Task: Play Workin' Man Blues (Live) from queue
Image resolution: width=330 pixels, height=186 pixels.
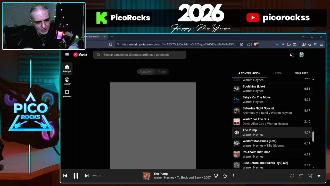Action: tap(272, 143)
